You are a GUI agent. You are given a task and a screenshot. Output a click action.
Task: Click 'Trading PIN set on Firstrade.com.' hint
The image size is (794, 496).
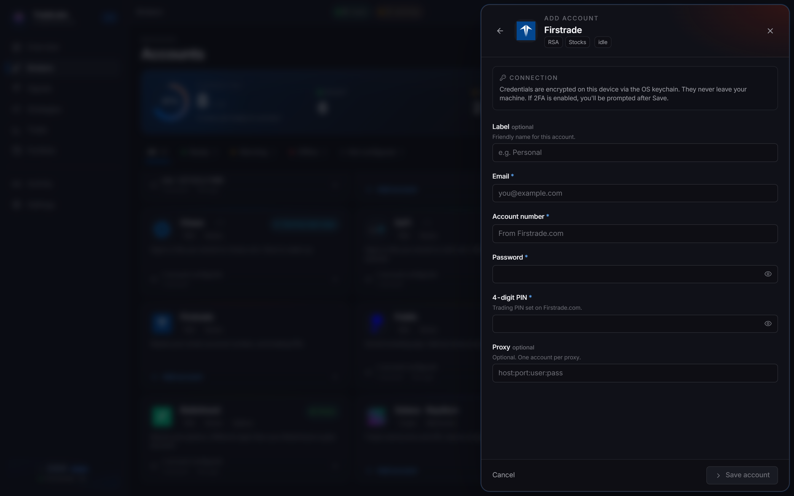click(x=537, y=308)
